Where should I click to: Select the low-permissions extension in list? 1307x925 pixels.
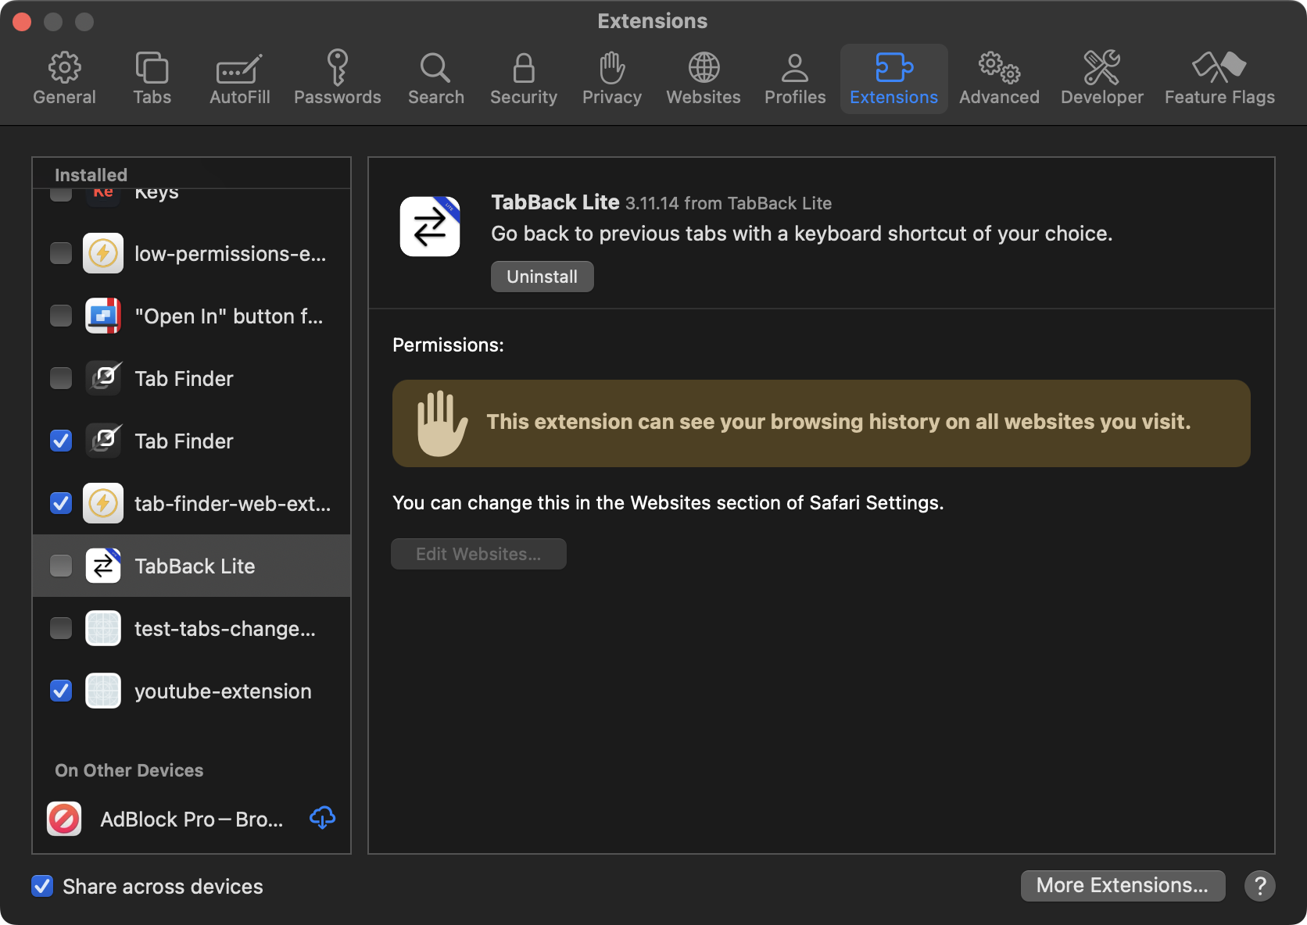(x=230, y=254)
